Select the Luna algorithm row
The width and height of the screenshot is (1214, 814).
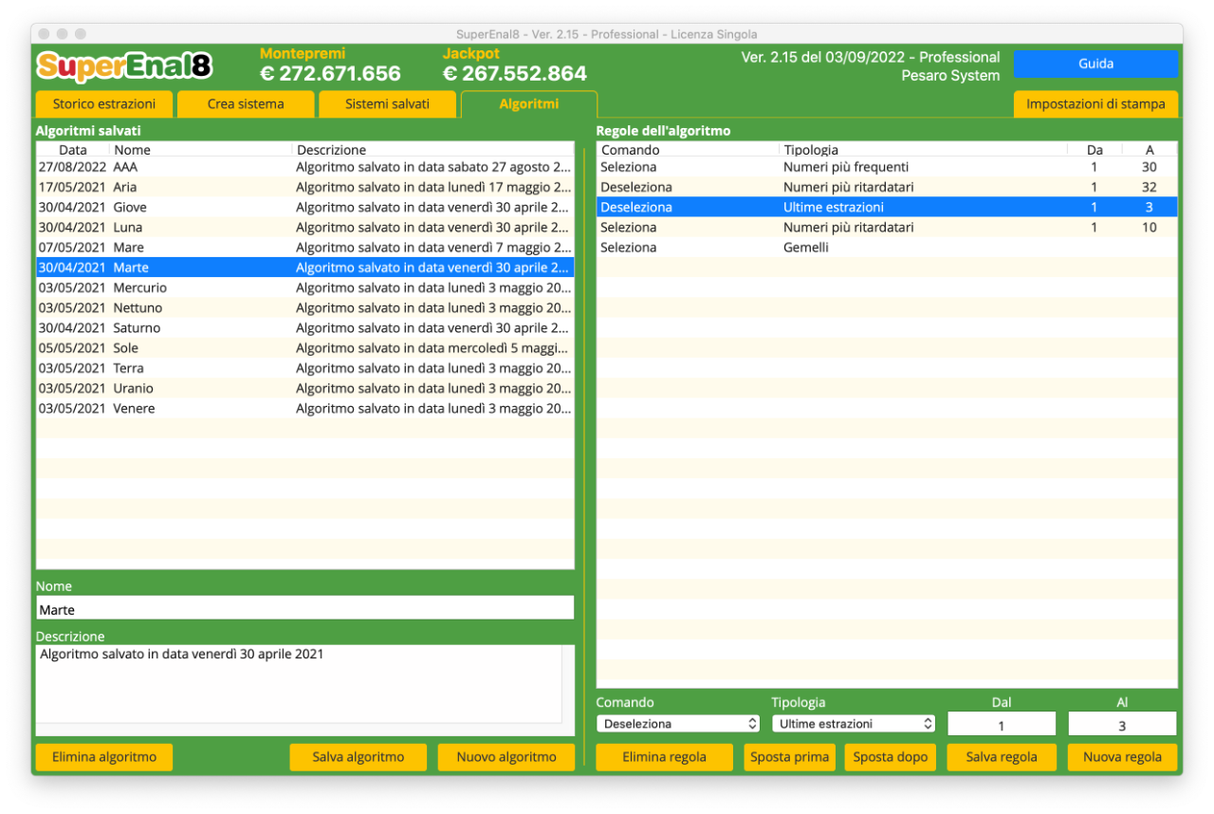click(305, 228)
